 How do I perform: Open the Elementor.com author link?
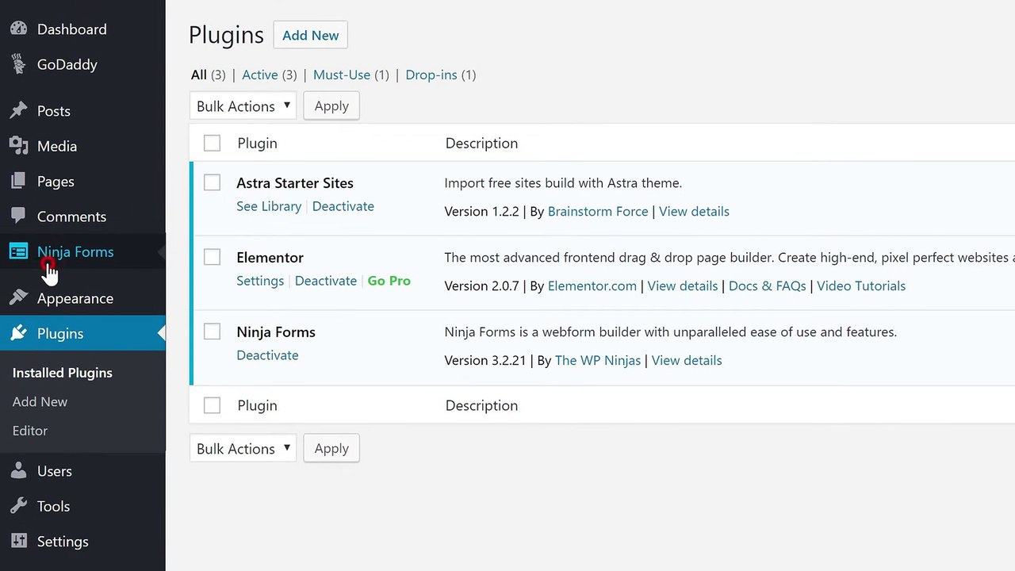click(x=592, y=285)
